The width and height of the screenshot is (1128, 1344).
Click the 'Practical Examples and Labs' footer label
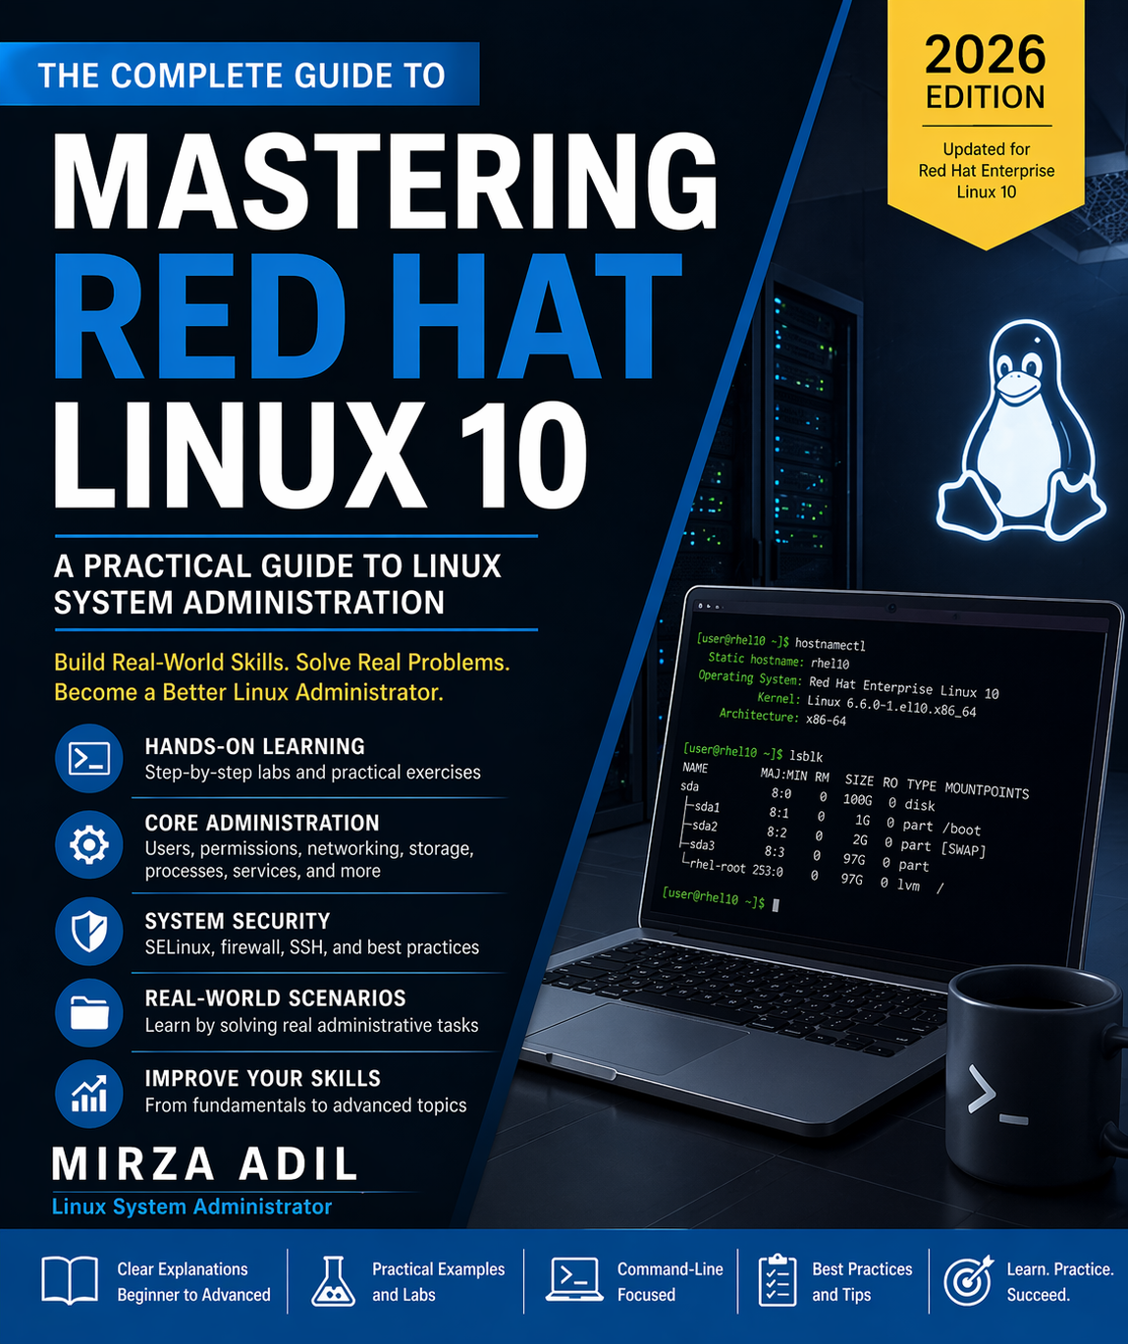point(438,1281)
